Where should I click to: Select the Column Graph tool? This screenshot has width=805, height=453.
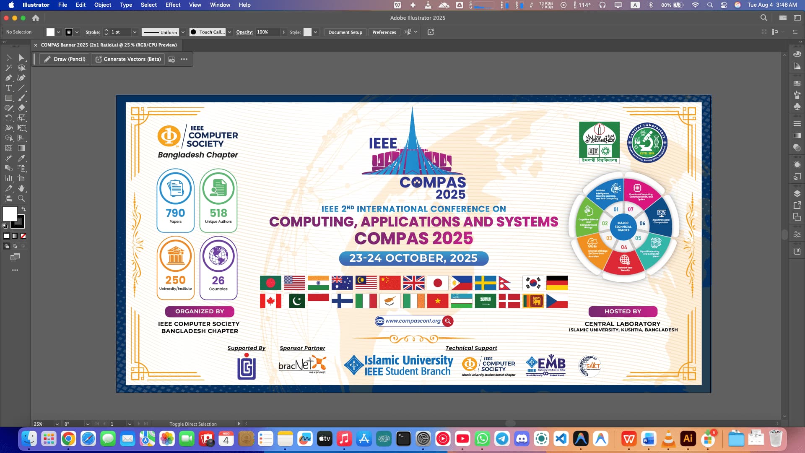pyautogui.click(x=8, y=178)
